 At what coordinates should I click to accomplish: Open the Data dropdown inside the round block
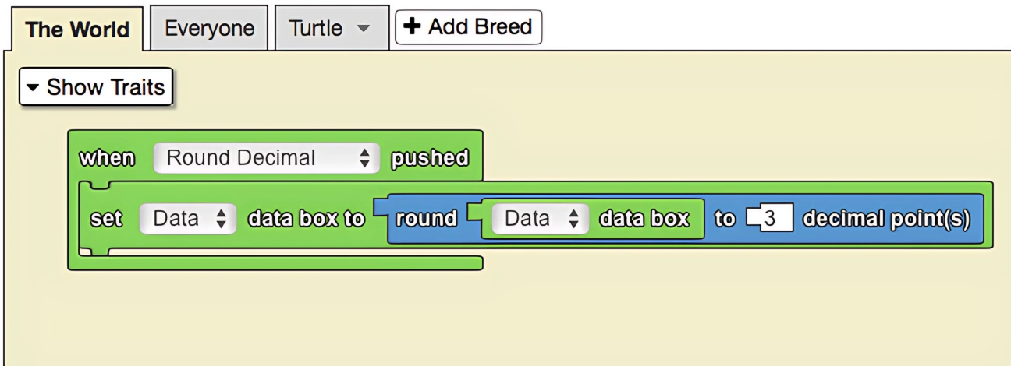coord(539,219)
